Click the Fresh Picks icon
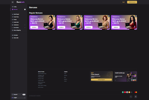This screenshot has width=149, height=100. [13, 17]
